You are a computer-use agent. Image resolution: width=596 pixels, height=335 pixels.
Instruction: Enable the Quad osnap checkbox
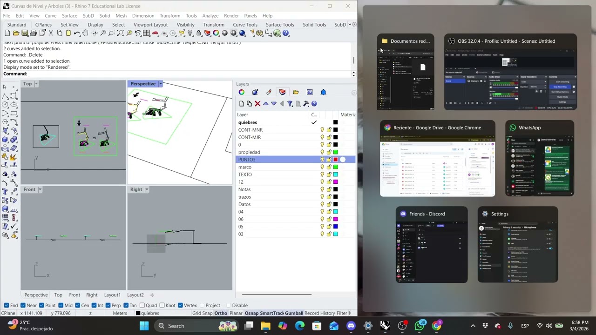click(x=142, y=305)
